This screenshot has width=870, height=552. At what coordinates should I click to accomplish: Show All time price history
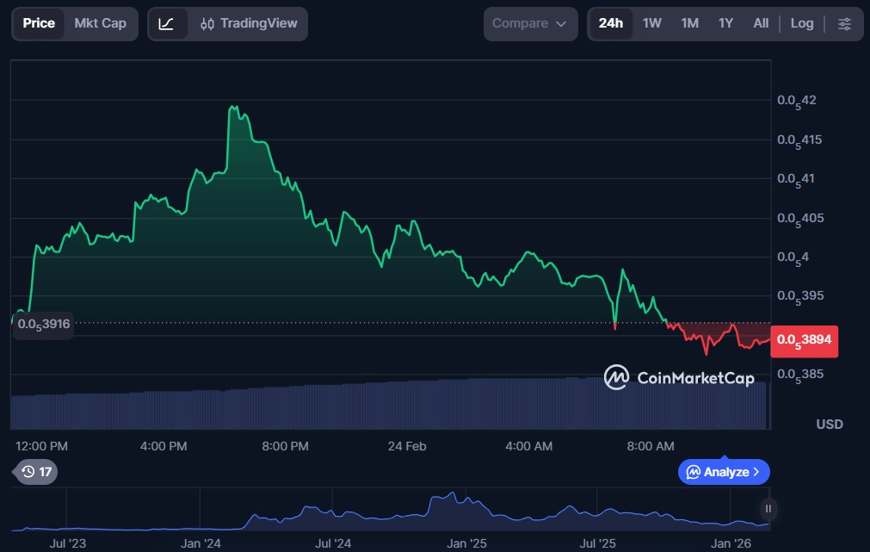[x=761, y=24]
